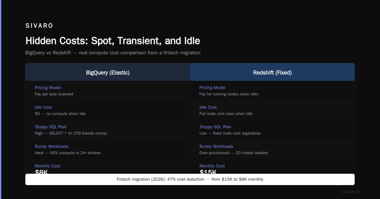The width and height of the screenshot is (380, 199).
Task: Click 'Full node cost even when idle'
Action: tap(226, 114)
